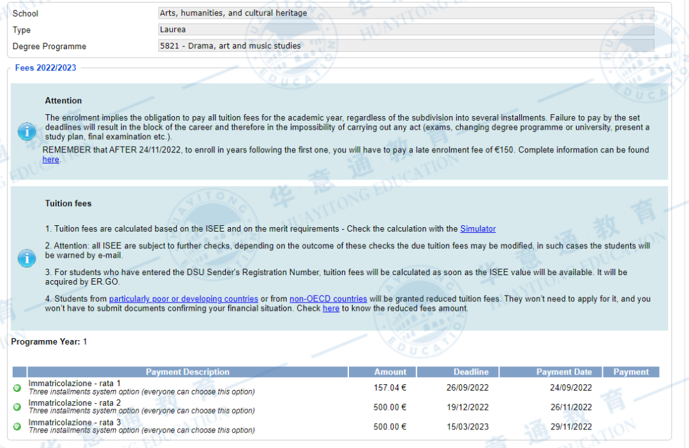Click green status icon for rata 3

click(17, 426)
